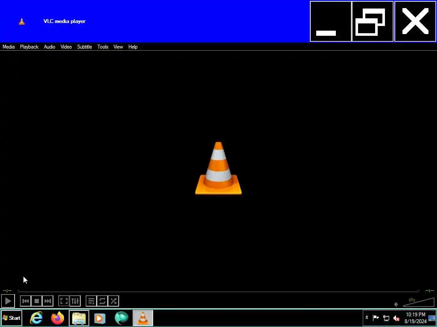Toggle random shuffle playback
Viewport: 437px width, 327px height.
[x=114, y=301]
